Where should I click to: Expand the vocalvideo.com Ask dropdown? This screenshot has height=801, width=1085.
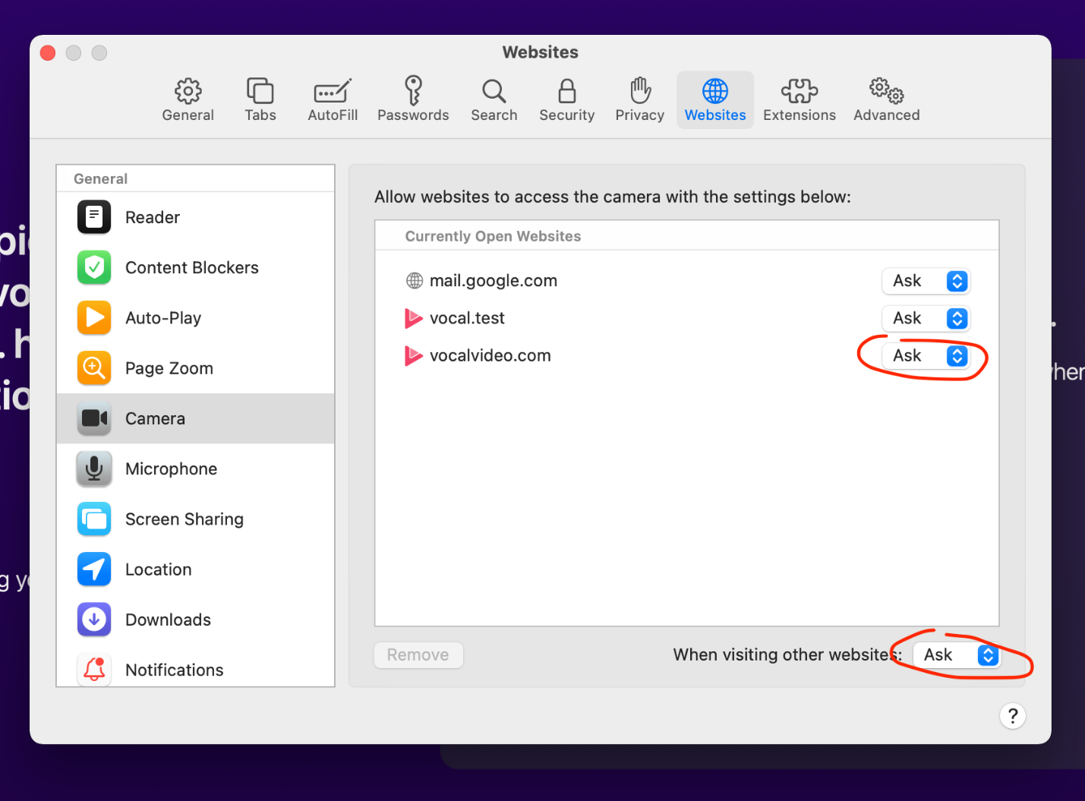[x=926, y=355]
